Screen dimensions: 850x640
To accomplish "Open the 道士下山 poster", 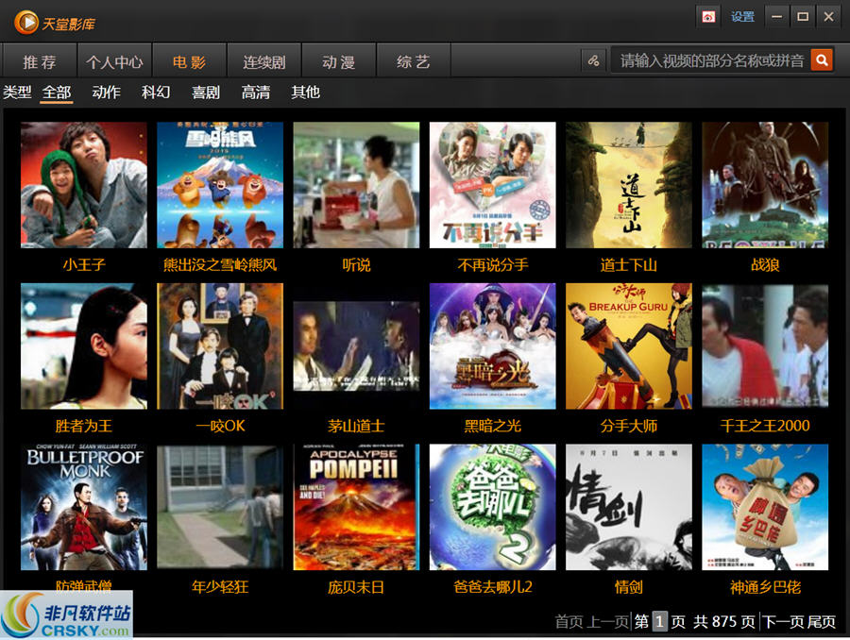I will coord(629,185).
